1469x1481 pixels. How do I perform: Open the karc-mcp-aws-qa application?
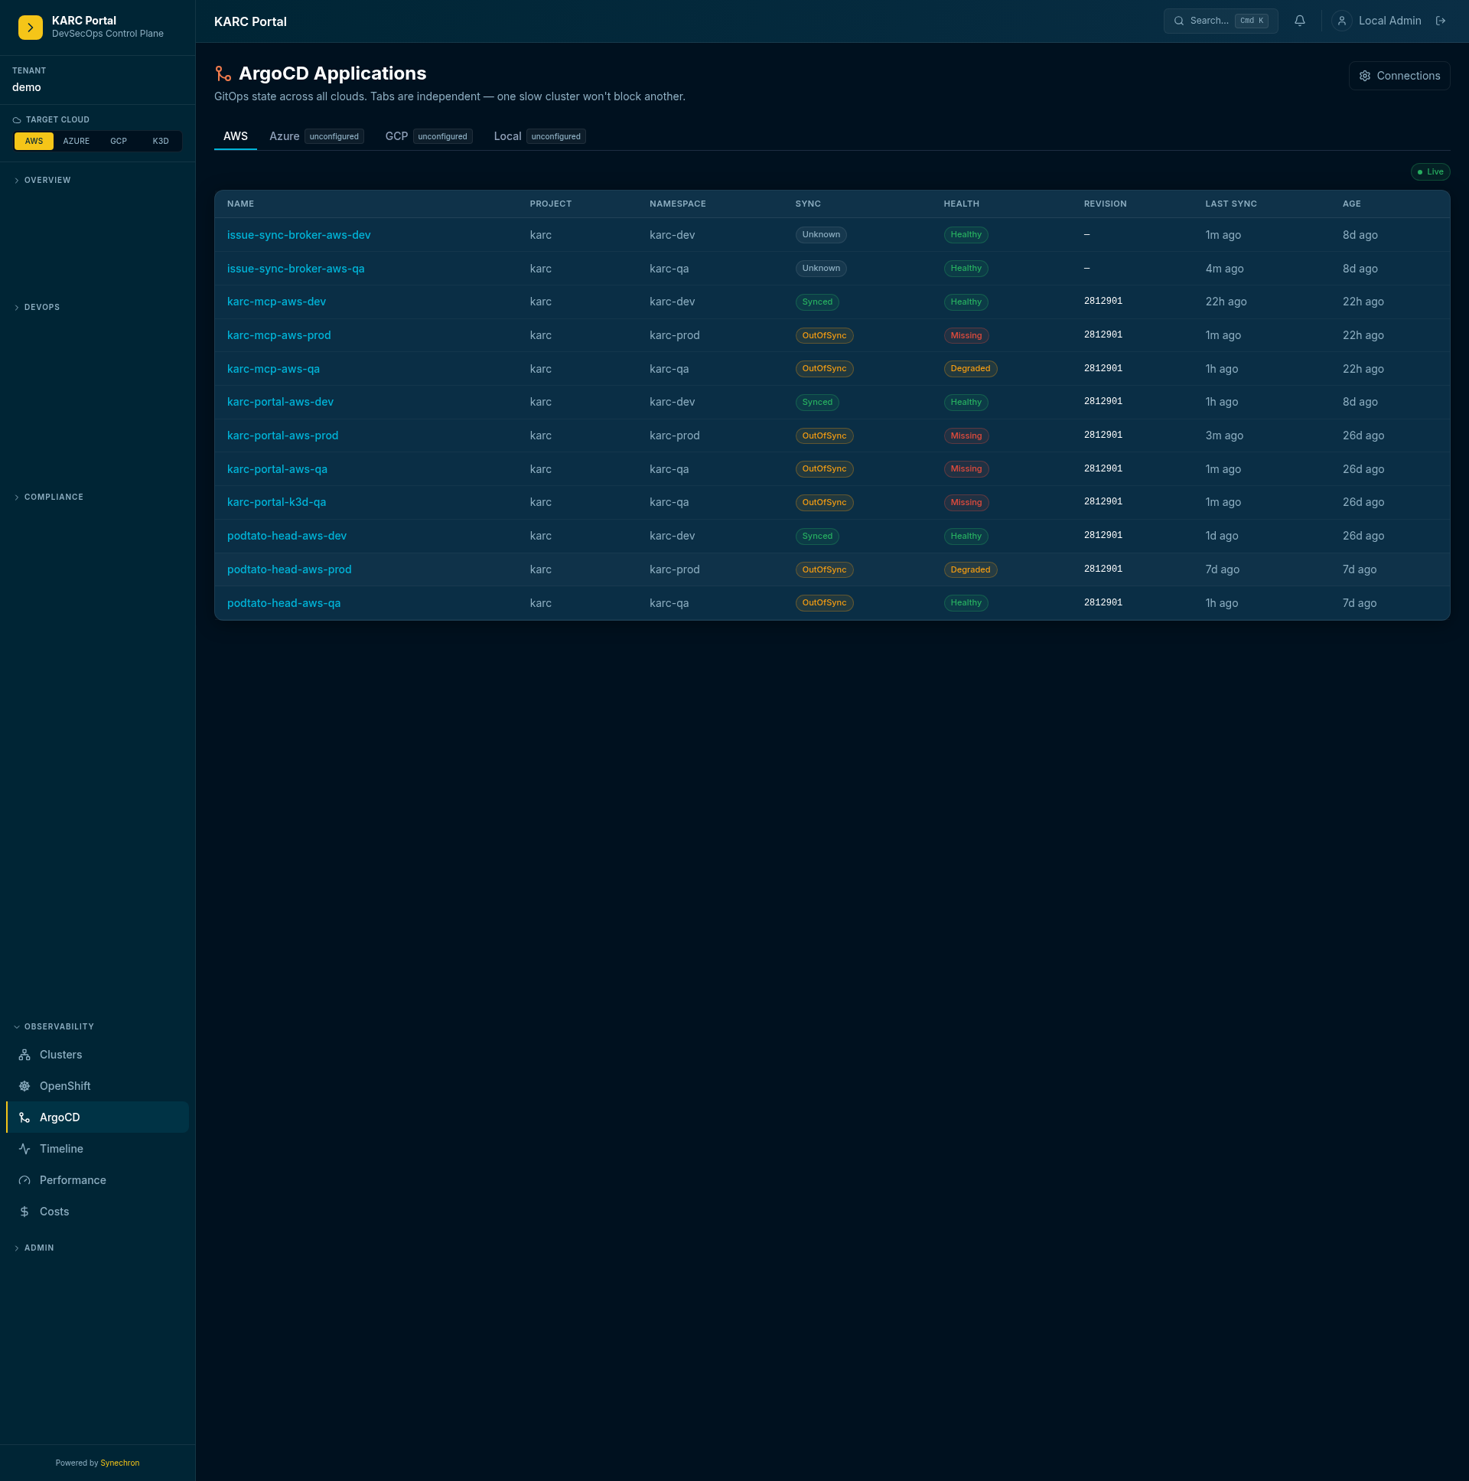(x=274, y=369)
